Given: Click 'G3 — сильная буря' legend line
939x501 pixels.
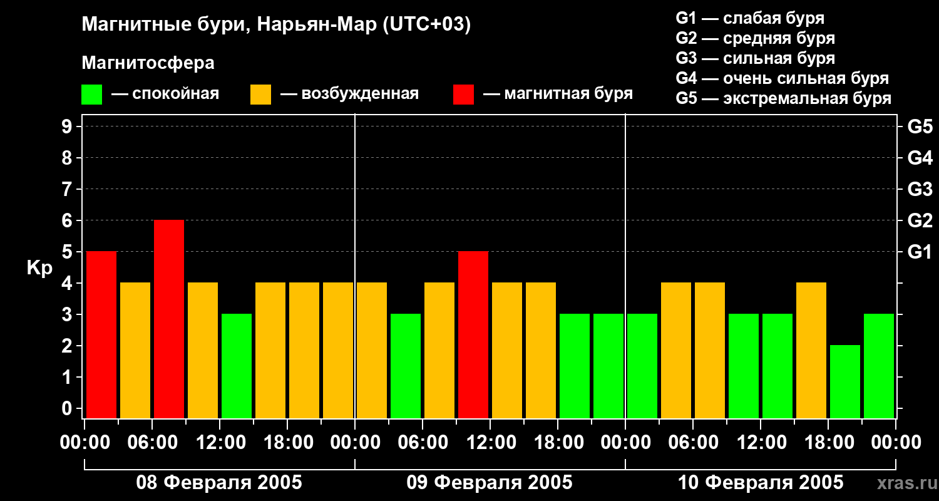Looking at the screenshot, I should (755, 58).
